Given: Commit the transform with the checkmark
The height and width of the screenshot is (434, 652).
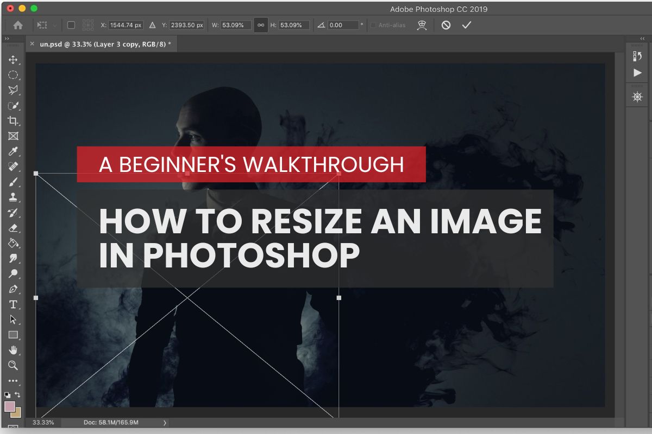Looking at the screenshot, I should pos(466,25).
